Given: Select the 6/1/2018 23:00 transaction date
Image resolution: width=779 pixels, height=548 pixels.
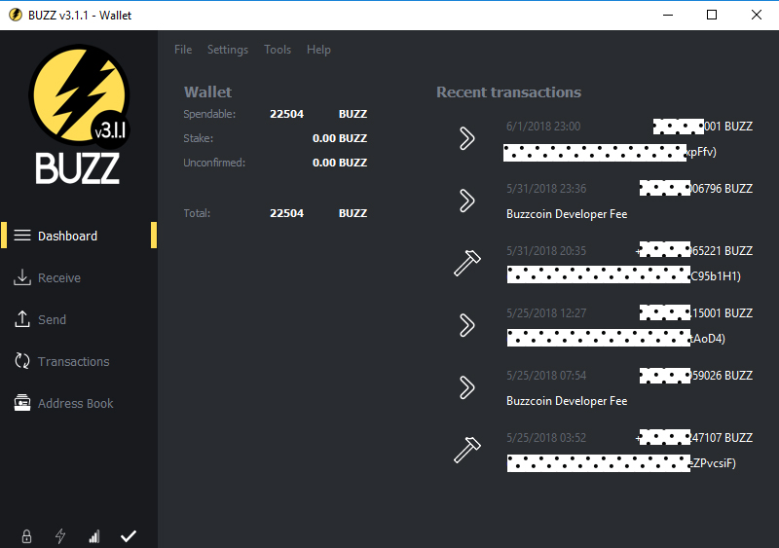Looking at the screenshot, I should [x=543, y=127].
